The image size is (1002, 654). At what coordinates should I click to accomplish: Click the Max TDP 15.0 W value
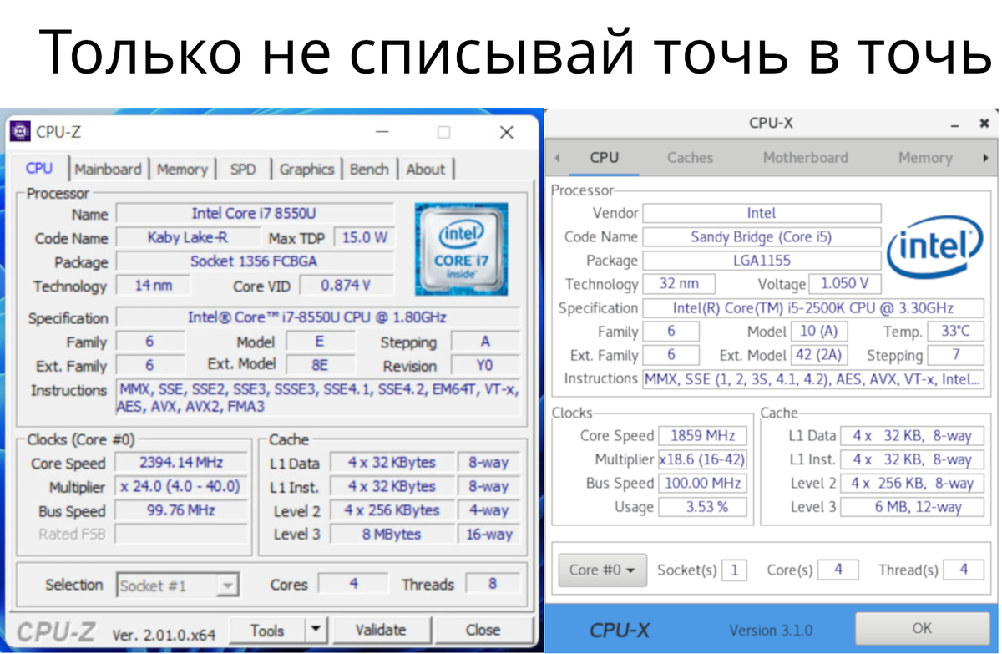[364, 238]
